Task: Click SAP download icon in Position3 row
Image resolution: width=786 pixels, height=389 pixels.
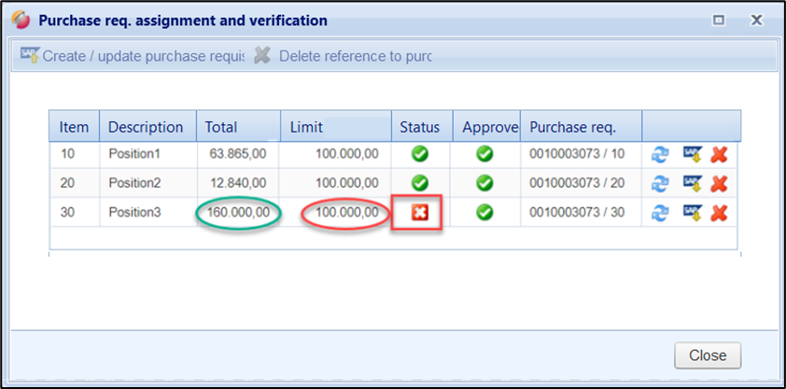Action: coord(693,213)
